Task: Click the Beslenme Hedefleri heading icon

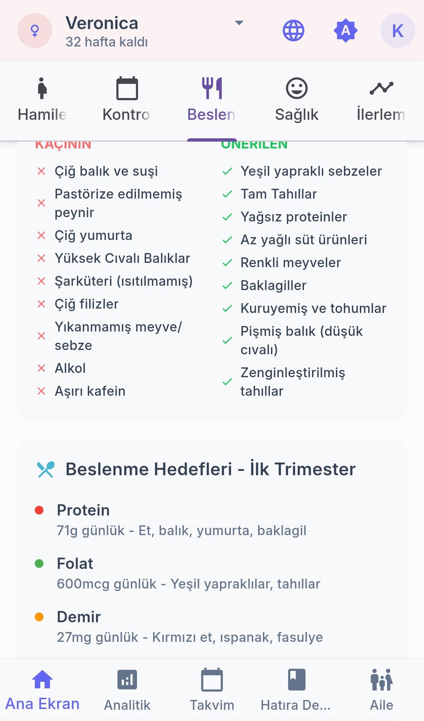Action: tap(46, 469)
